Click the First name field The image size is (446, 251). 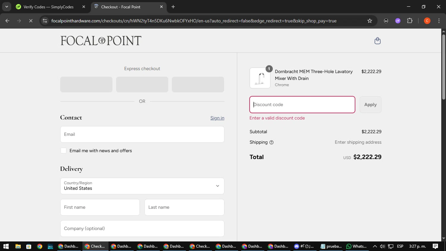[x=100, y=207]
